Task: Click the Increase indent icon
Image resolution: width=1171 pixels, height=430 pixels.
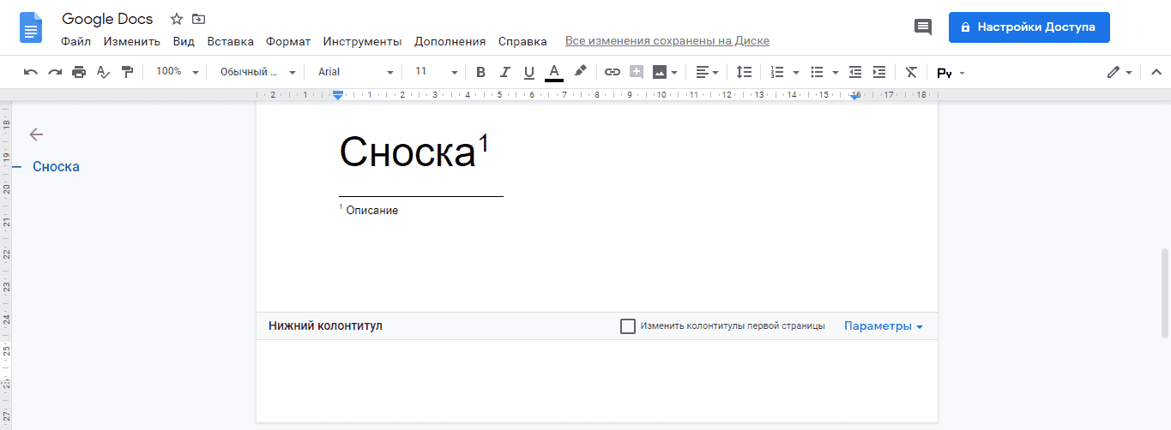Action: [878, 72]
